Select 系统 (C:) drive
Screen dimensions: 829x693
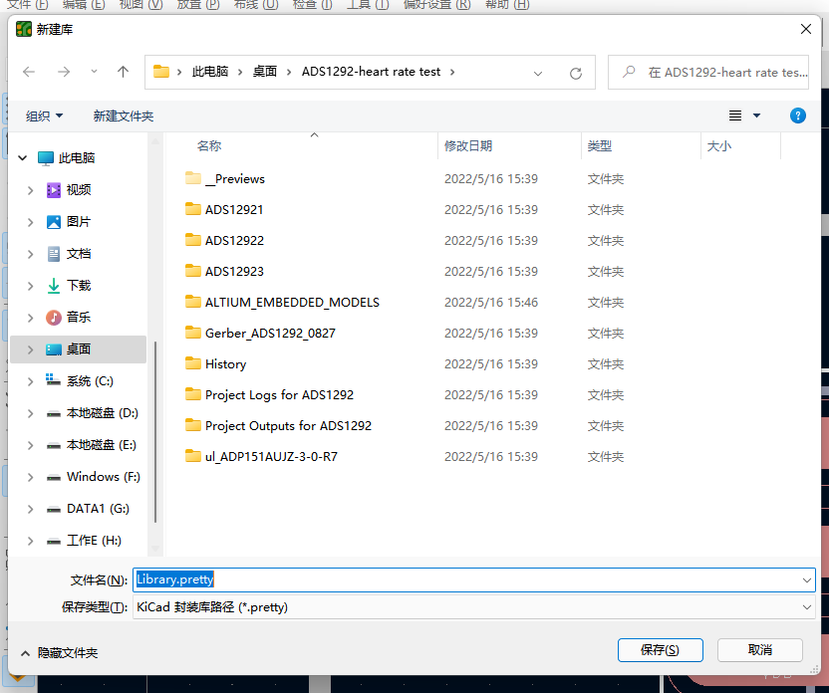[90, 380]
